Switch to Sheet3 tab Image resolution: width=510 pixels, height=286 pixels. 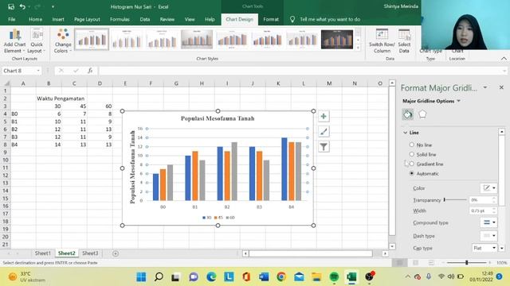coord(90,253)
